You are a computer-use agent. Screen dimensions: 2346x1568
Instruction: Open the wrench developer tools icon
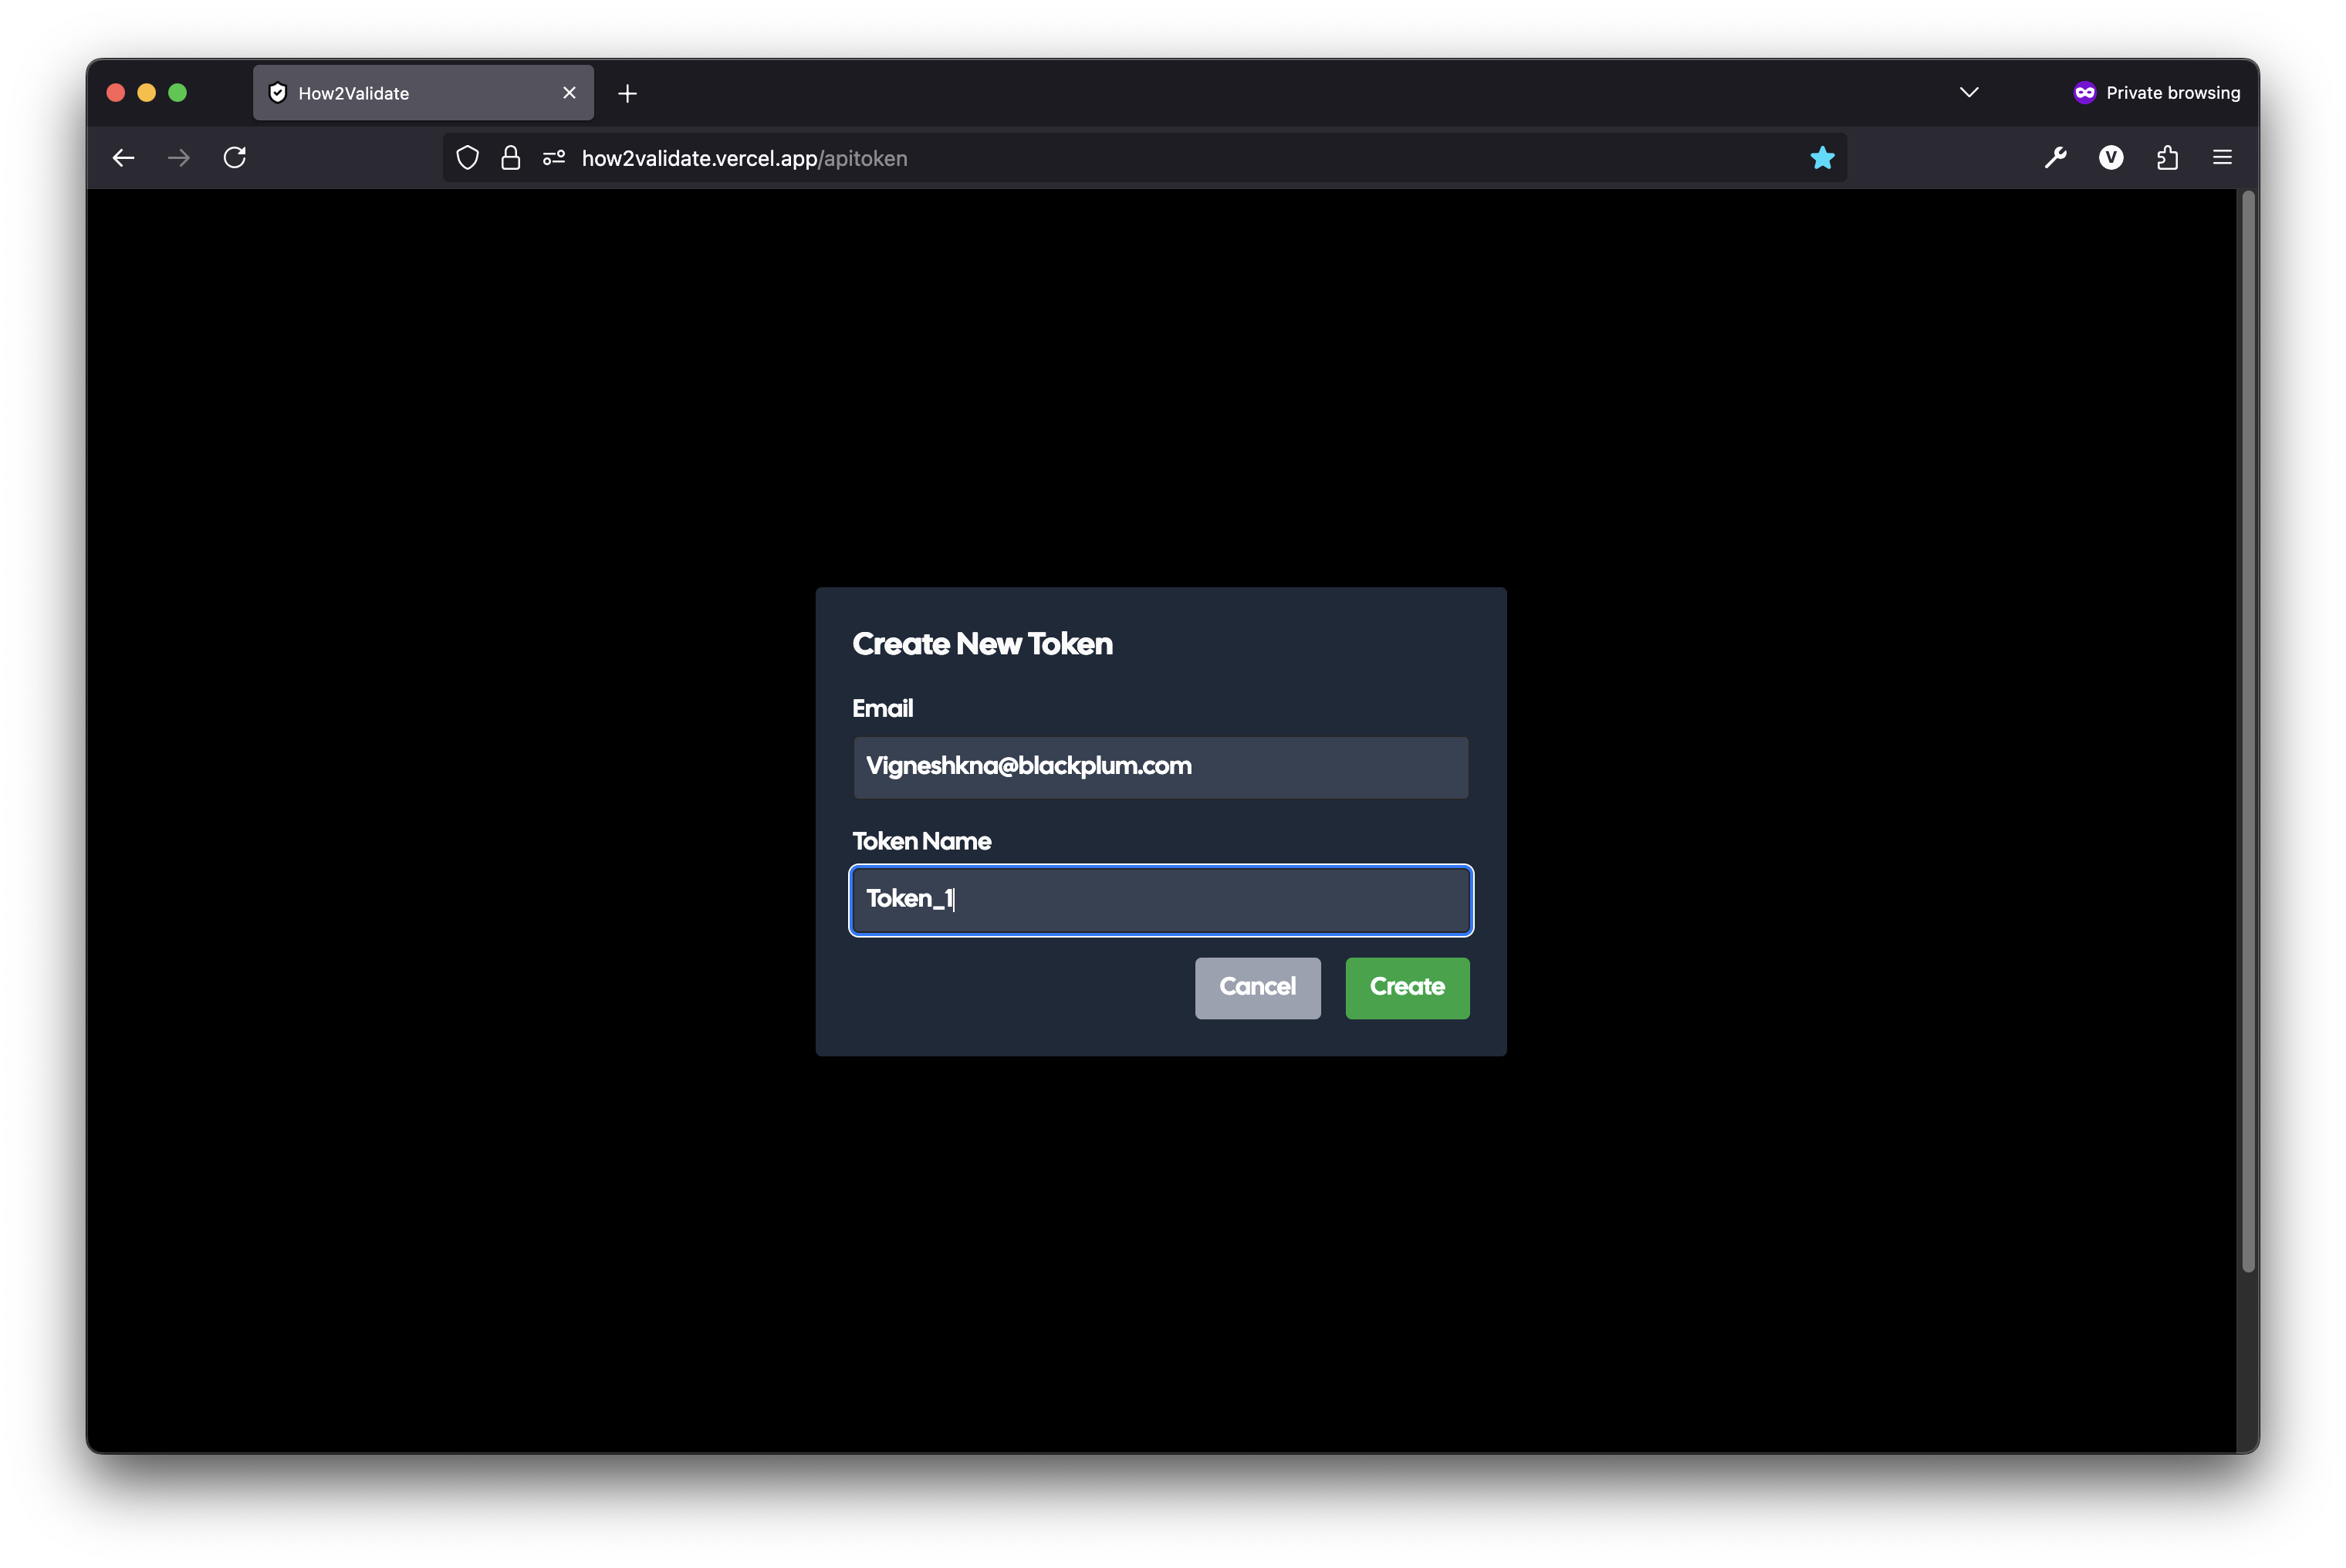[2055, 158]
